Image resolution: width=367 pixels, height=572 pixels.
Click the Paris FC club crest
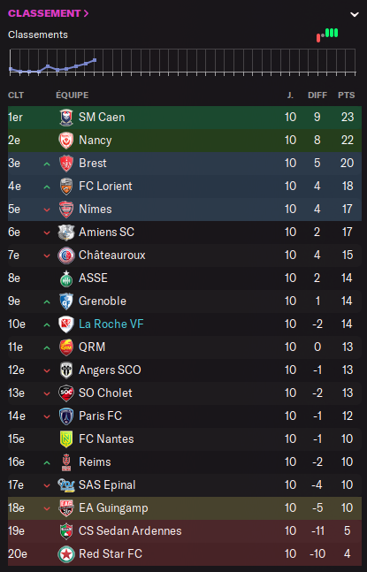coord(66,416)
